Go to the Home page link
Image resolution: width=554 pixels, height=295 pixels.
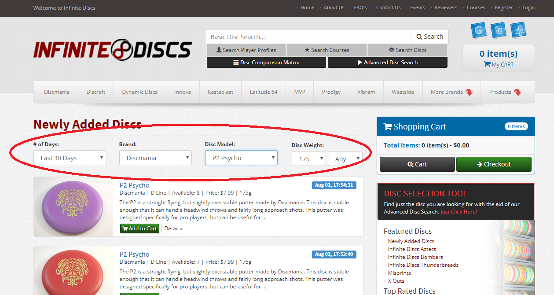pos(307,7)
